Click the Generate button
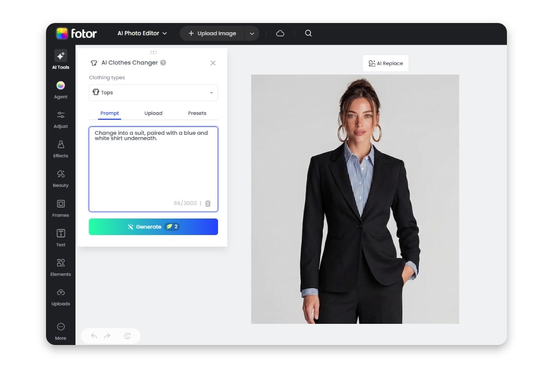This screenshot has height=368, width=552. (153, 226)
